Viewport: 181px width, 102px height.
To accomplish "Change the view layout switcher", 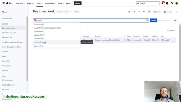I will [x=176, y=20].
